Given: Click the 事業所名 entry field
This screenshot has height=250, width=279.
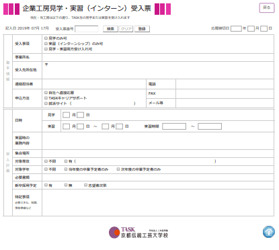Looking at the screenshot, I should click(158, 57).
